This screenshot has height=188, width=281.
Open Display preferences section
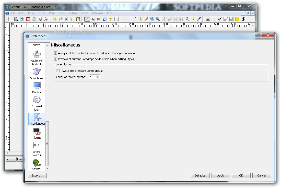(37, 88)
